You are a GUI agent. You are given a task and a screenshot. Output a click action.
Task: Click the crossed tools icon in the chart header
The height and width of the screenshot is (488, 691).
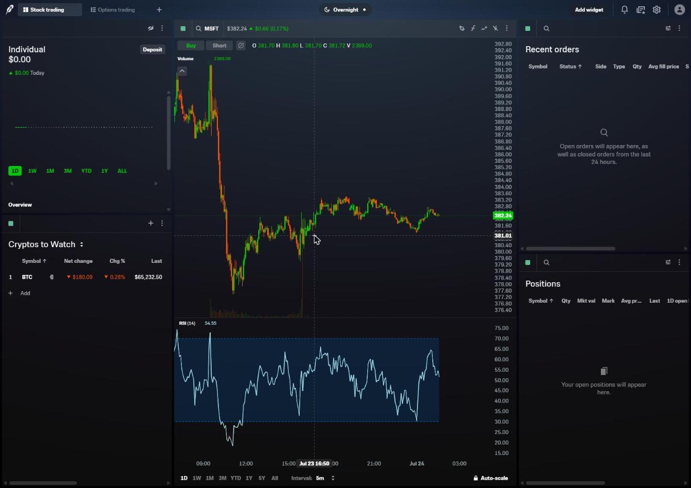click(495, 28)
